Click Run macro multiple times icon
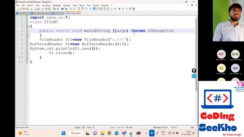The width and height of the screenshot is (244, 137). pos(130,9)
